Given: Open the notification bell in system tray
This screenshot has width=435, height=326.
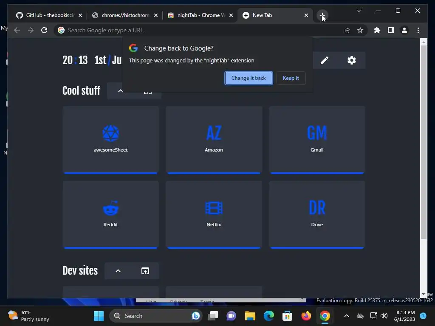Looking at the screenshot, I should click(x=423, y=316).
